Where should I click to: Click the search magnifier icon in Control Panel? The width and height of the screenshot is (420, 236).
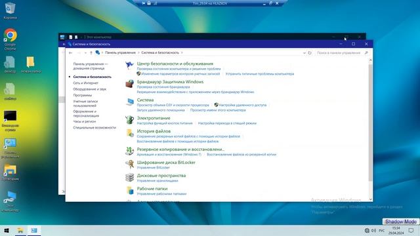(366, 53)
